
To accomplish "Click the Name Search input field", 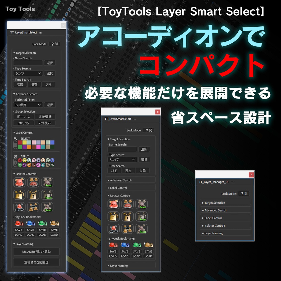I will coord(27,63).
